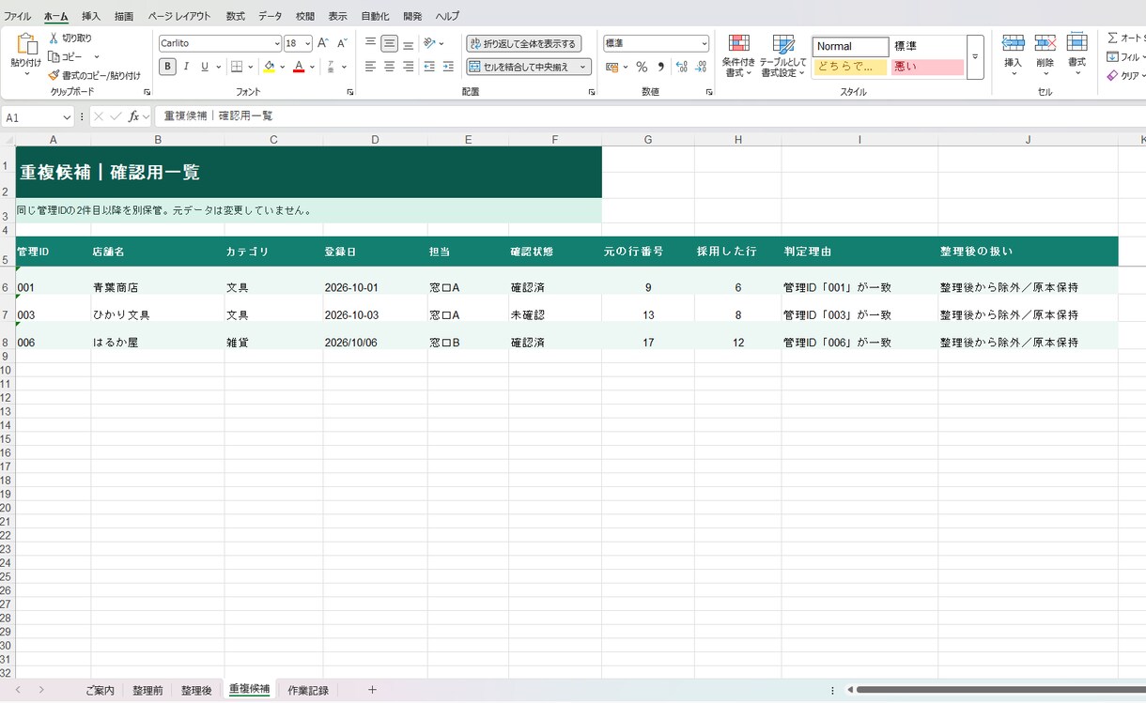The image size is (1146, 703).
Task: Align text left
Action: point(370,67)
